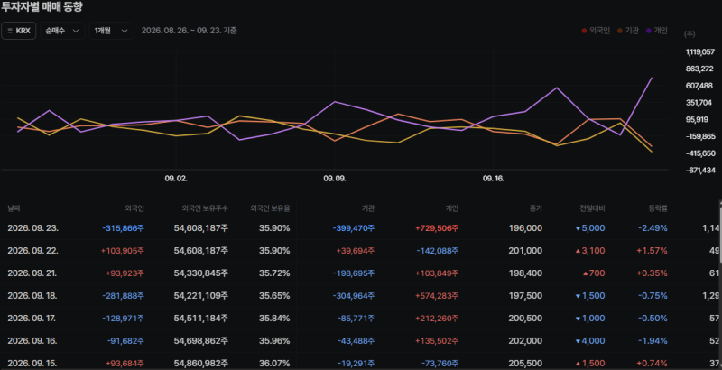722x370 pixels.
Task: Click the 종가 column header
Action: [536, 208]
